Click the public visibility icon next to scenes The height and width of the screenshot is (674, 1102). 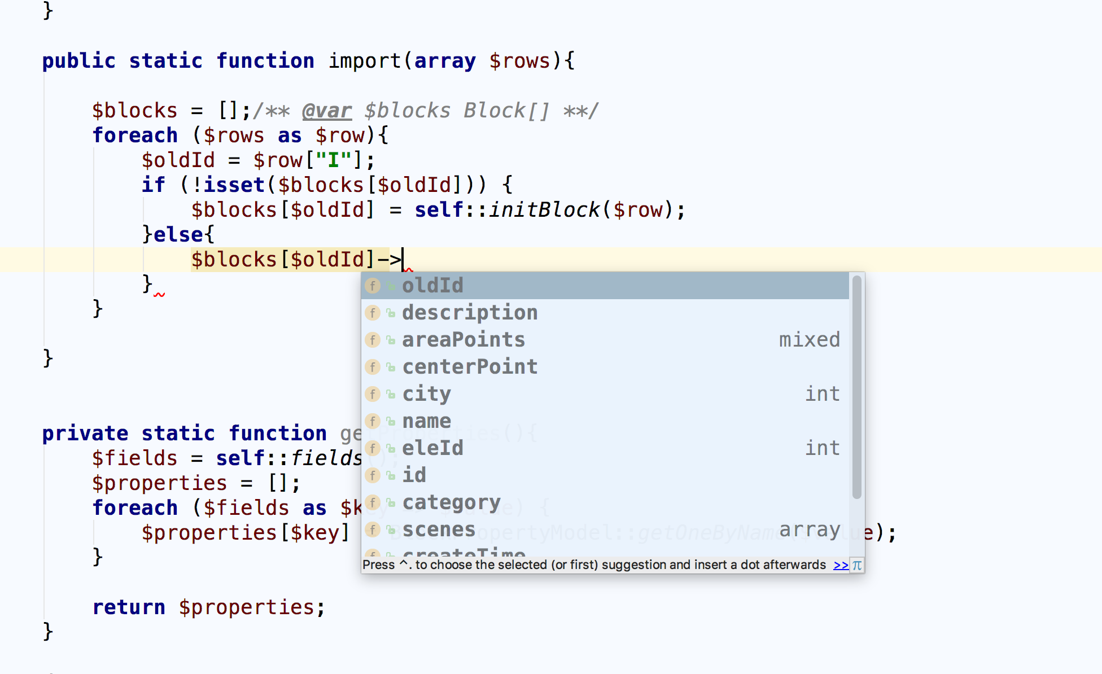(x=391, y=529)
